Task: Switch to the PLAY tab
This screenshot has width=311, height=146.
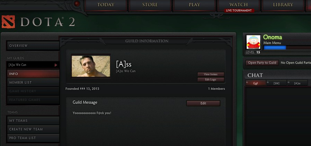Action: click(x=194, y=5)
